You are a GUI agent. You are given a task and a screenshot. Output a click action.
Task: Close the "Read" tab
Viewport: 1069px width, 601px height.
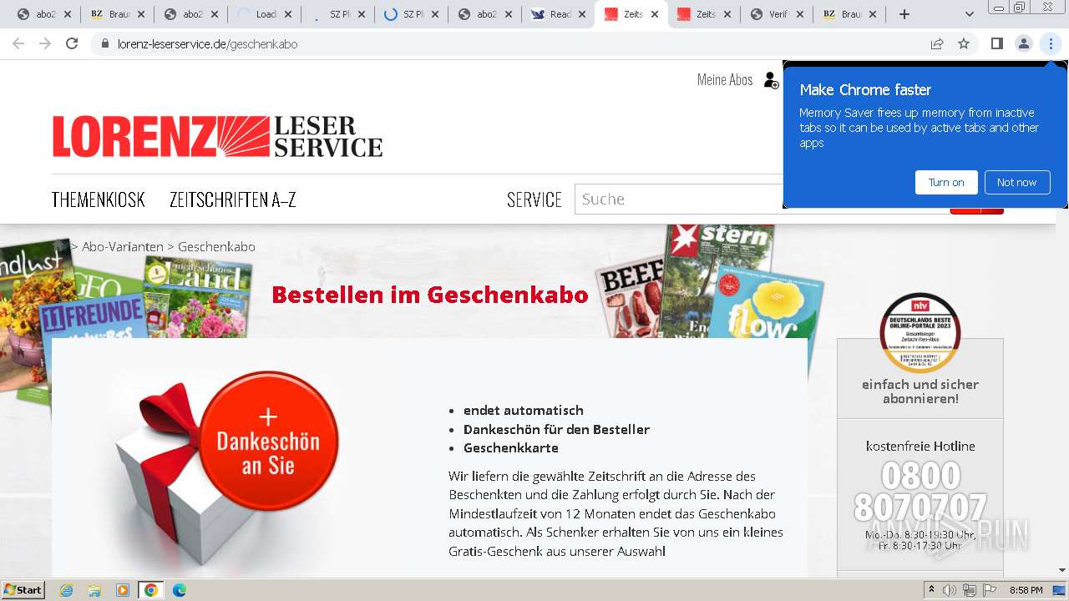click(x=582, y=14)
